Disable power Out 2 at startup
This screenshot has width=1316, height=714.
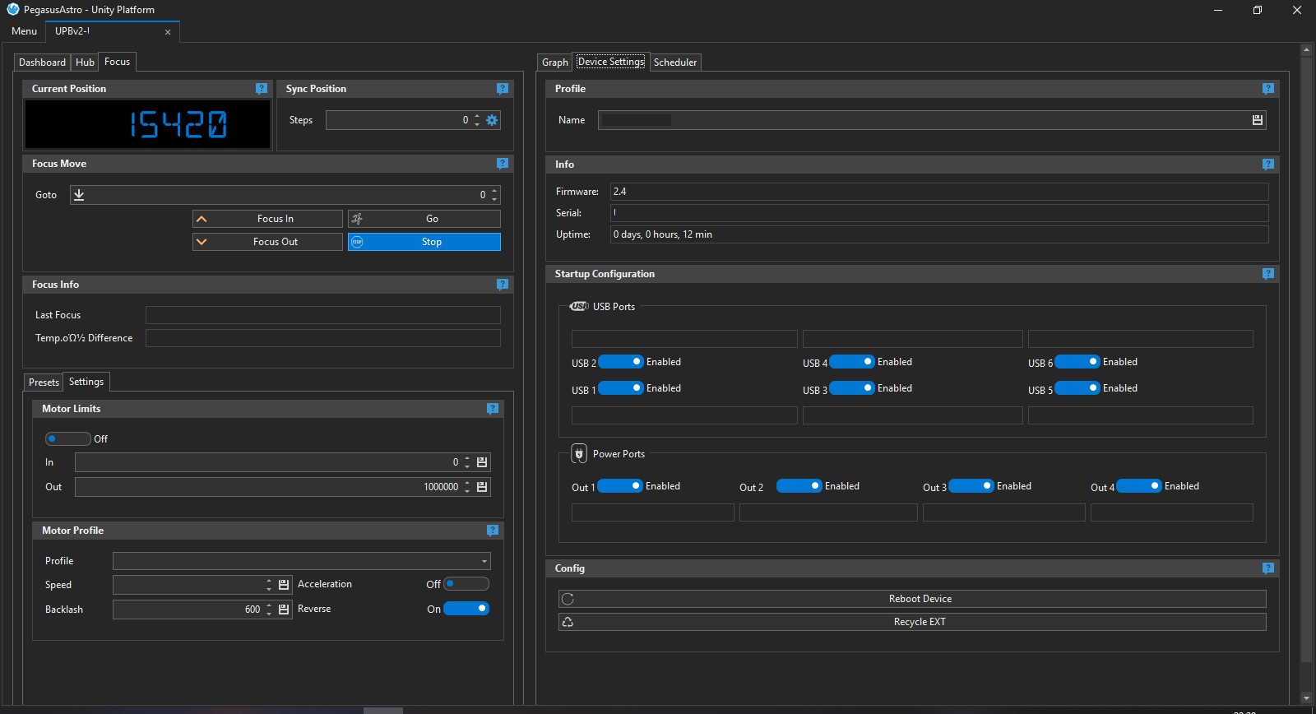(x=799, y=486)
